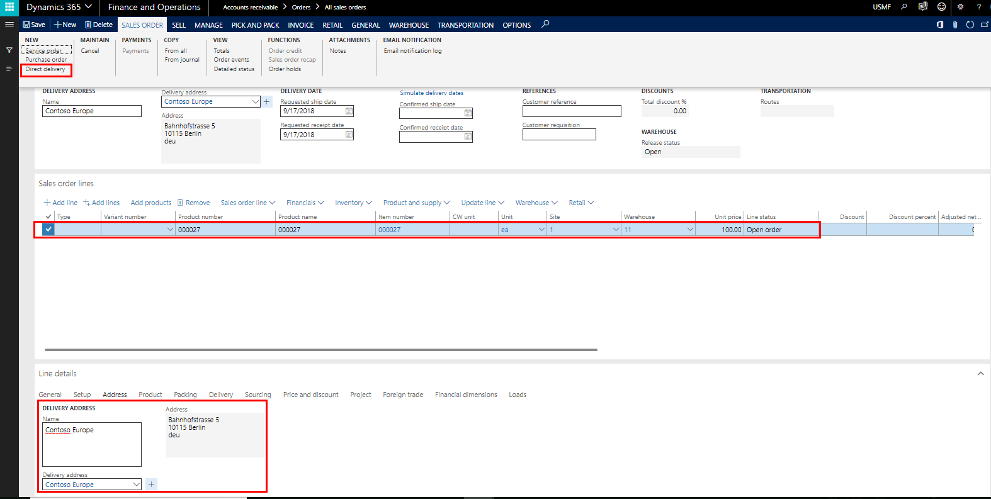Expand the Financials menu
This screenshot has width=991, height=499.
pos(305,203)
